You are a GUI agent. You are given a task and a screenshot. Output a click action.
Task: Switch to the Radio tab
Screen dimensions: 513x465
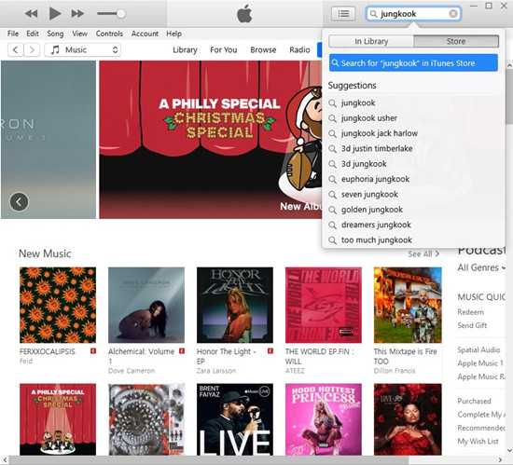pyautogui.click(x=299, y=50)
